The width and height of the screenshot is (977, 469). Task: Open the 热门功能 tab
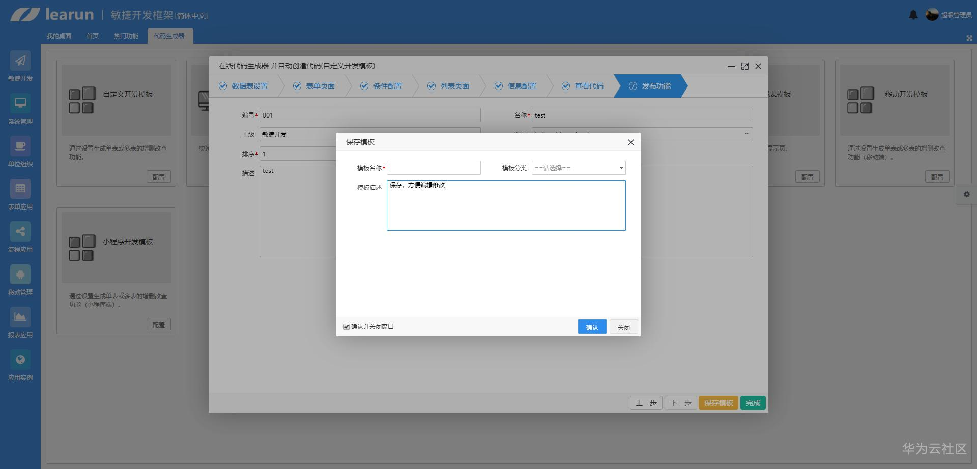click(x=126, y=36)
